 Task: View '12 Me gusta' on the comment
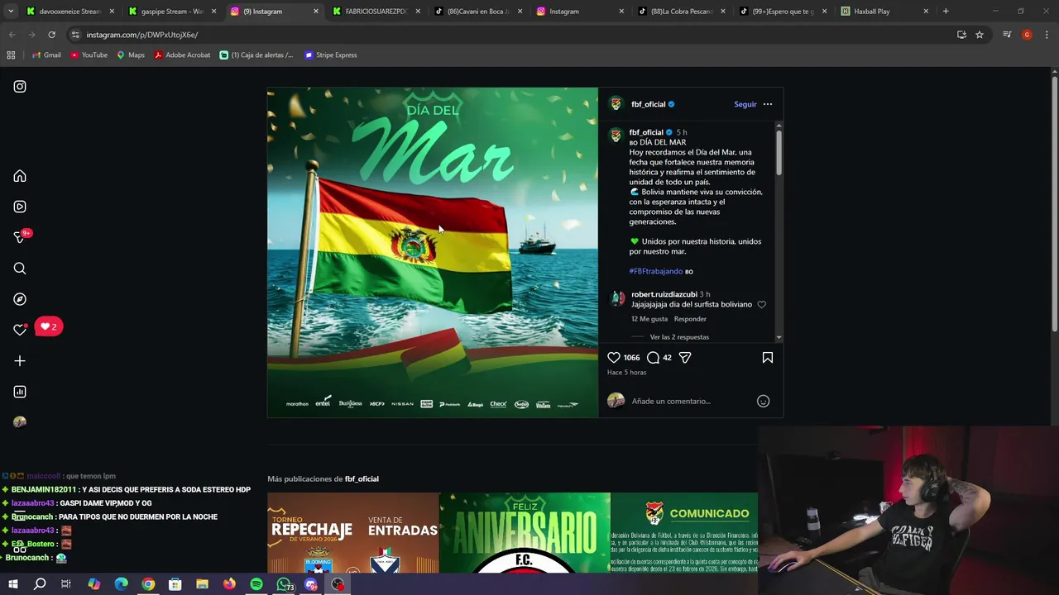(x=649, y=319)
